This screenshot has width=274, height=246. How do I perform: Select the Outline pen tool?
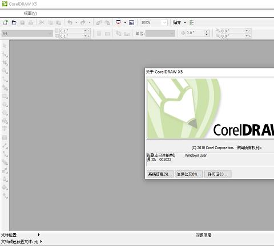pyautogui.click(x=5, y=179)
